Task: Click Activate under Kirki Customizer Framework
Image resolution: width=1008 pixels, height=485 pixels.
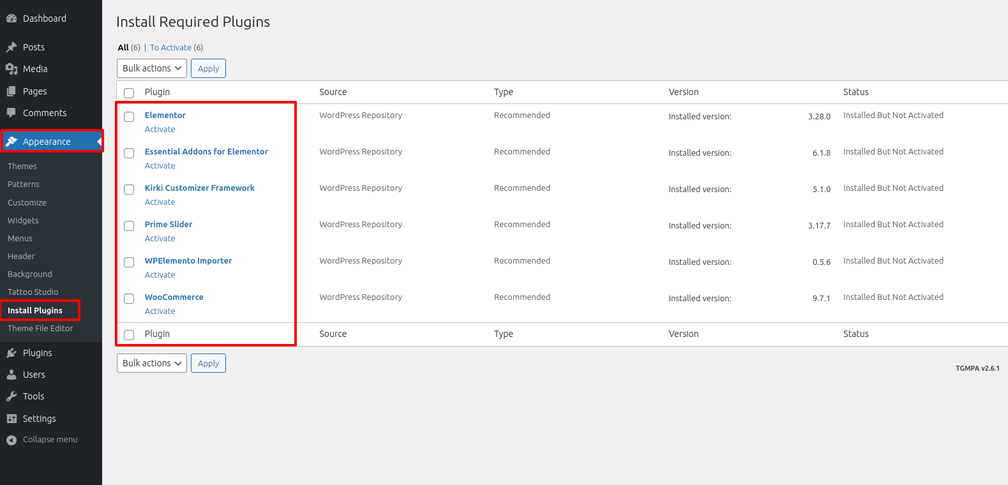Action: [160, 202]
